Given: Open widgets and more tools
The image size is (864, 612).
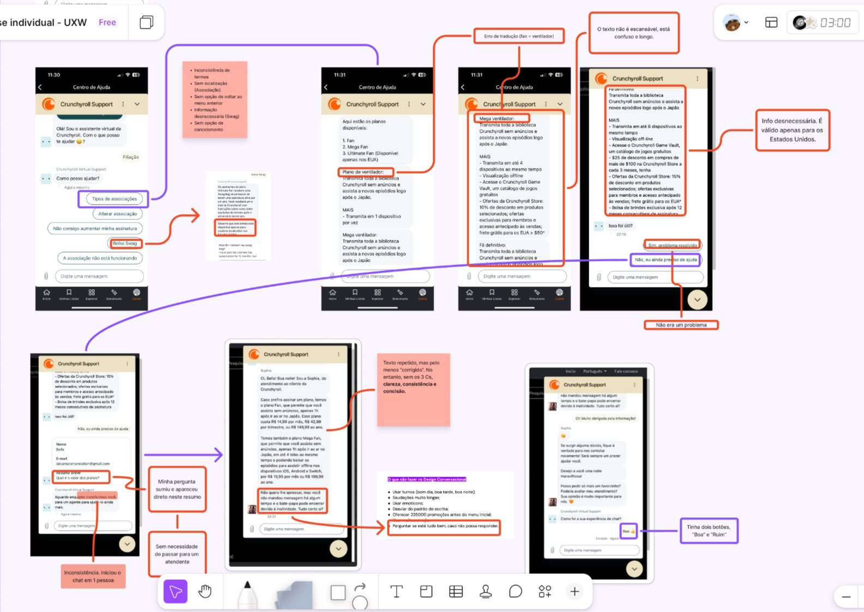Looking at the screenshot, I should pyautogui.click(x=545, y=591).
